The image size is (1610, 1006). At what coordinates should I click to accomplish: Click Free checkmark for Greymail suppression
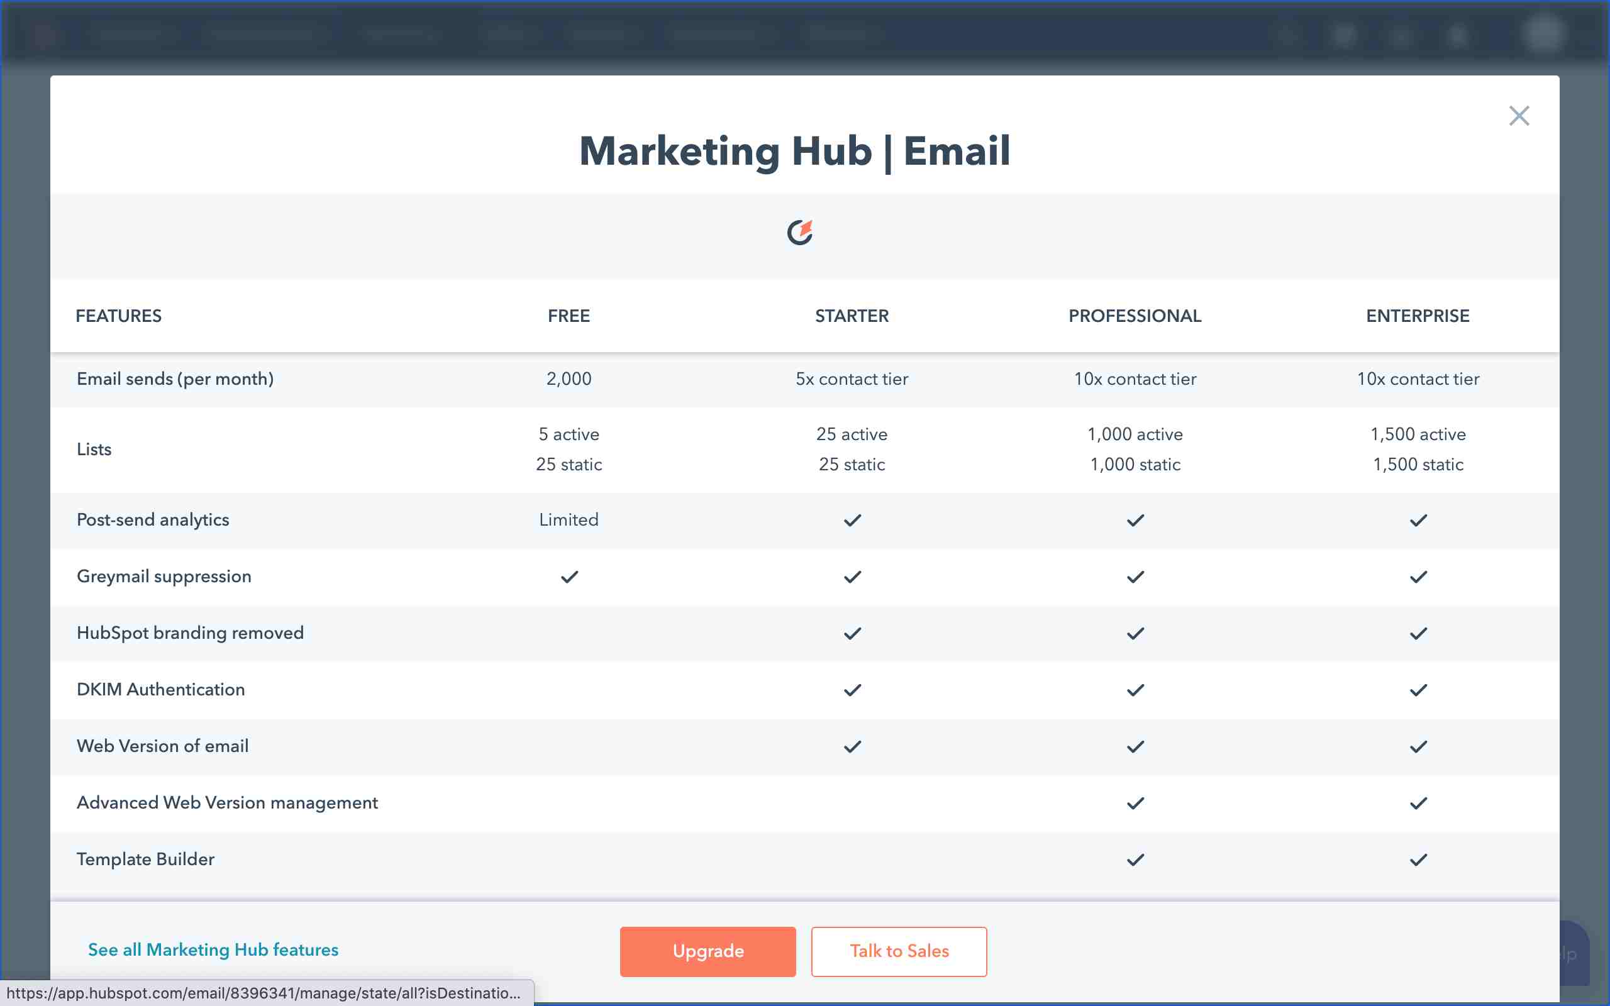[569, 576]
